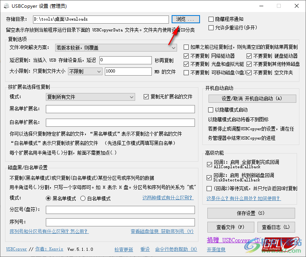This screenshot has height=257, width=306.
Task: Enable (回调2)等待完成 checkbox
Action: coord(209,189)
